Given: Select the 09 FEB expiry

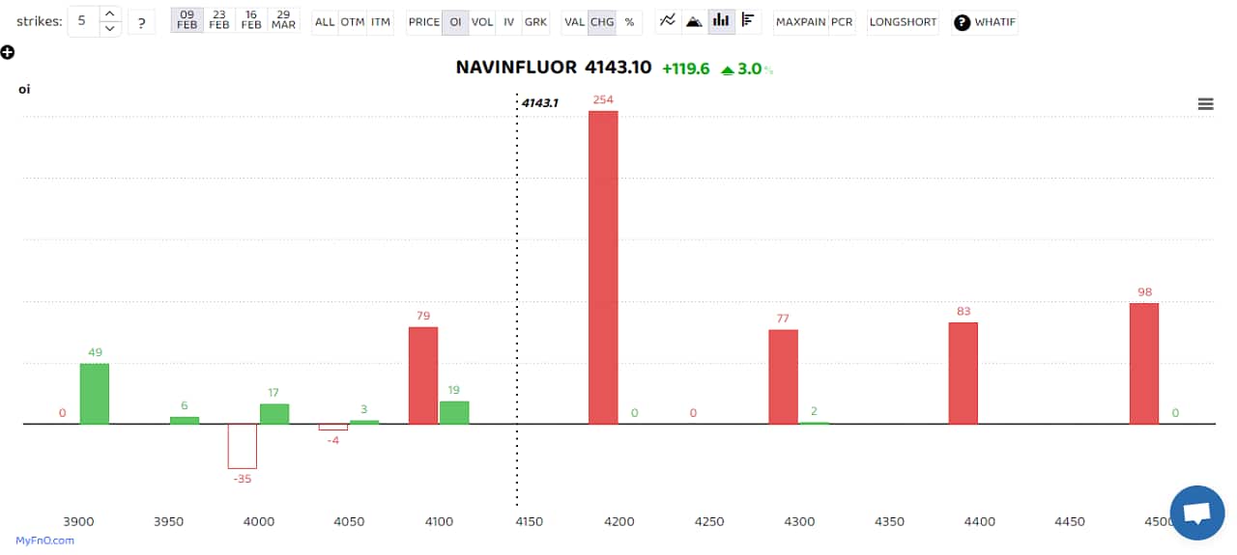Looking at the screenshot, I should click(187, 20).
